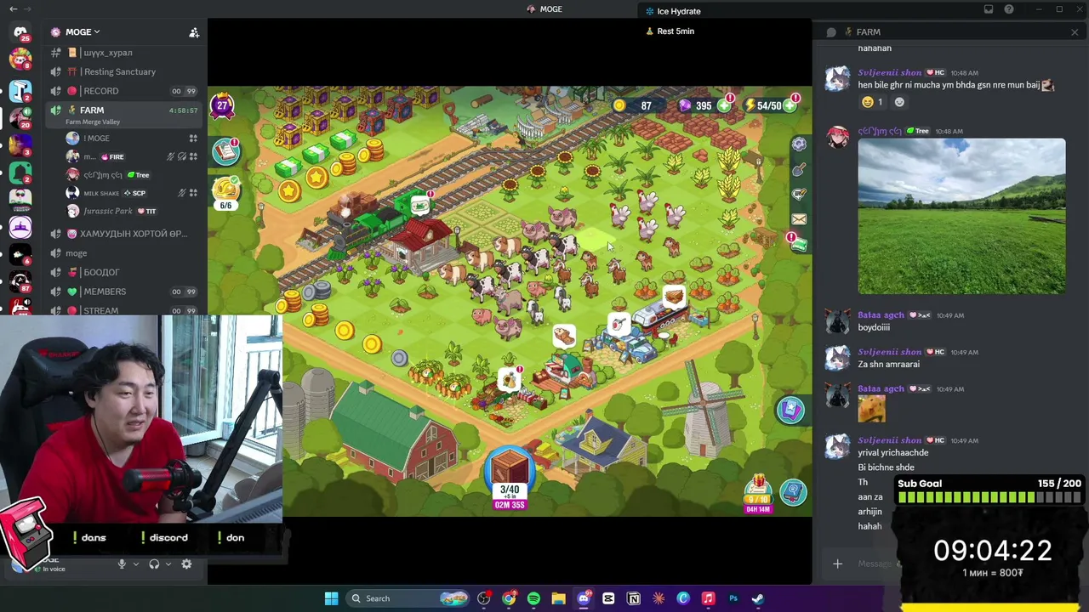Image resolution: width=1089 pixels, height=612 pixels.
Task: Open Svljeenii shon's avatar at 10:48 AM
Action: (x=838, y=79)
